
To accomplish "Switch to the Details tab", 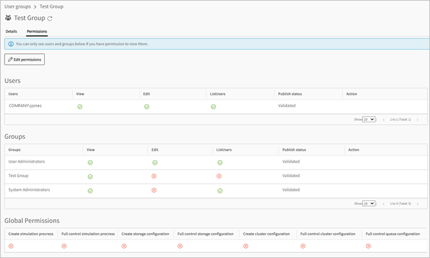I will click(12, 31).
